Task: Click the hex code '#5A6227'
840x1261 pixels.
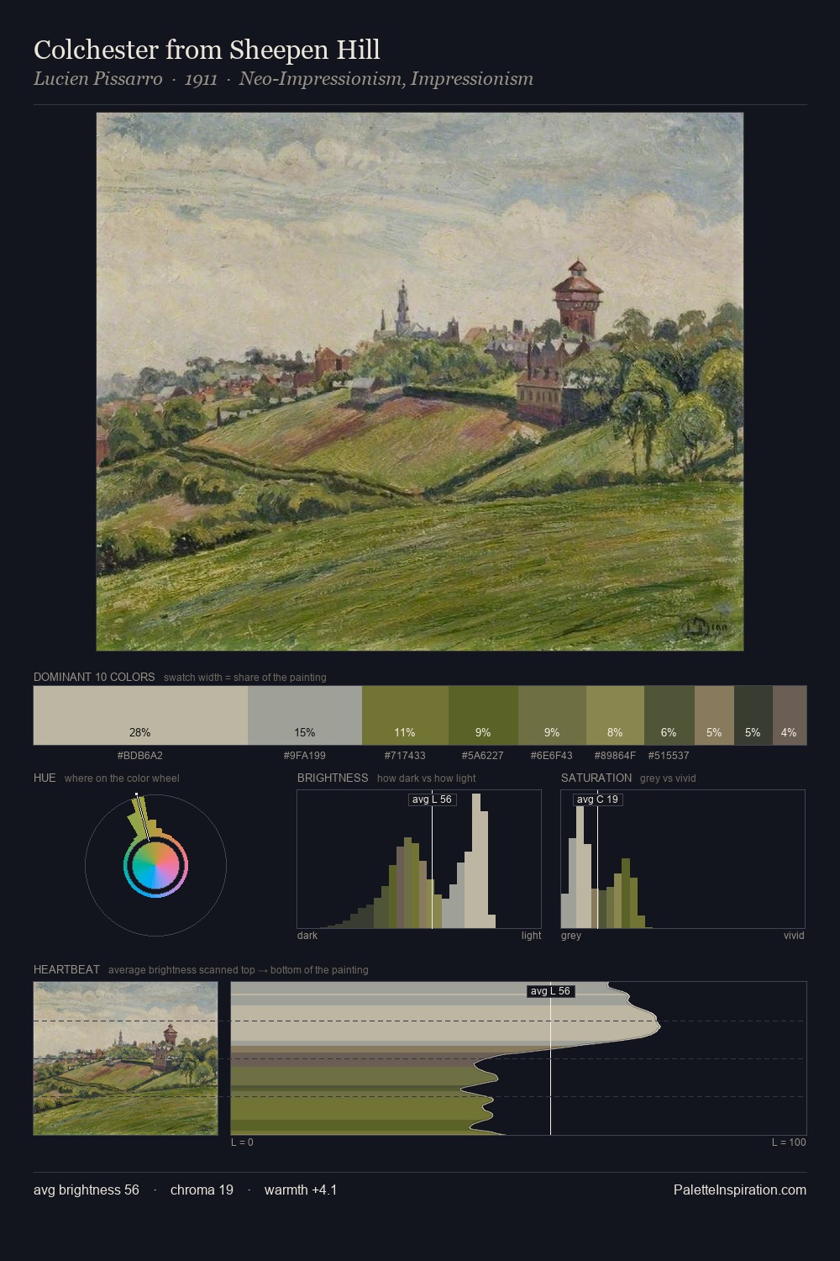Action: point(483,756)
